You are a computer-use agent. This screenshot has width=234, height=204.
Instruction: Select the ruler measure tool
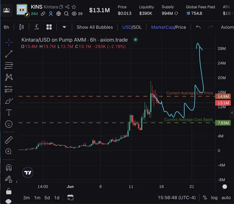pyautogui.click(x=9, y=140)
